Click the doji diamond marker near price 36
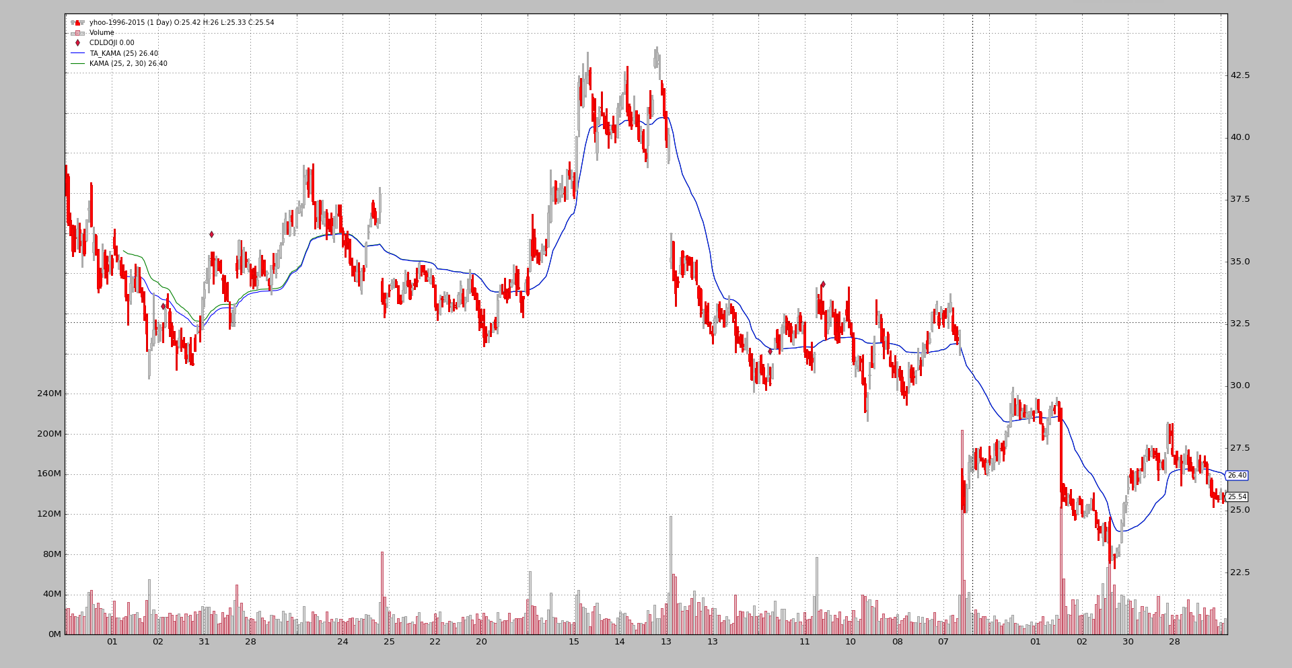 click(211, 234)
